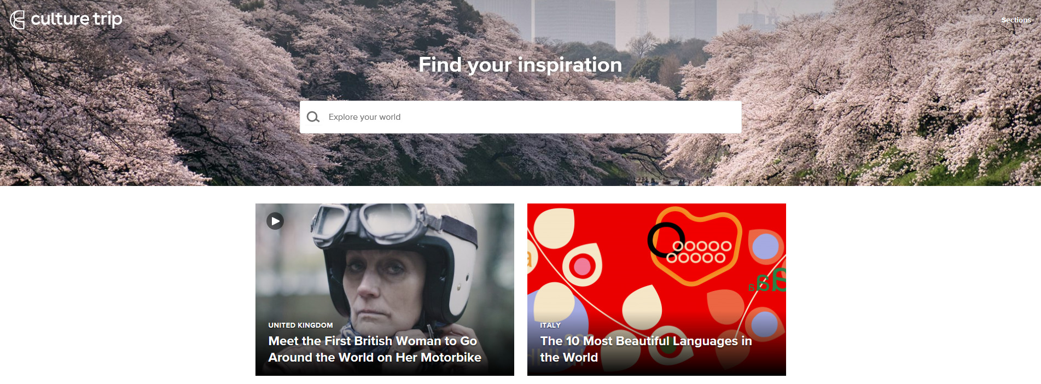Focus the 'Explore your world' search field

[x=520, y=117]
